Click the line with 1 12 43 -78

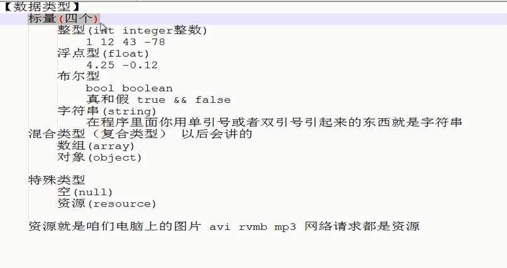126,42
